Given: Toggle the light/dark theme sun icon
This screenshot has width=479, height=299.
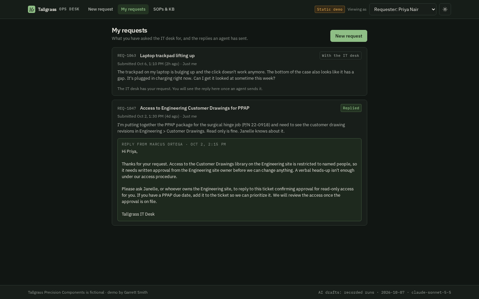Looking at the screenshot, I should [x=445, y=9].
